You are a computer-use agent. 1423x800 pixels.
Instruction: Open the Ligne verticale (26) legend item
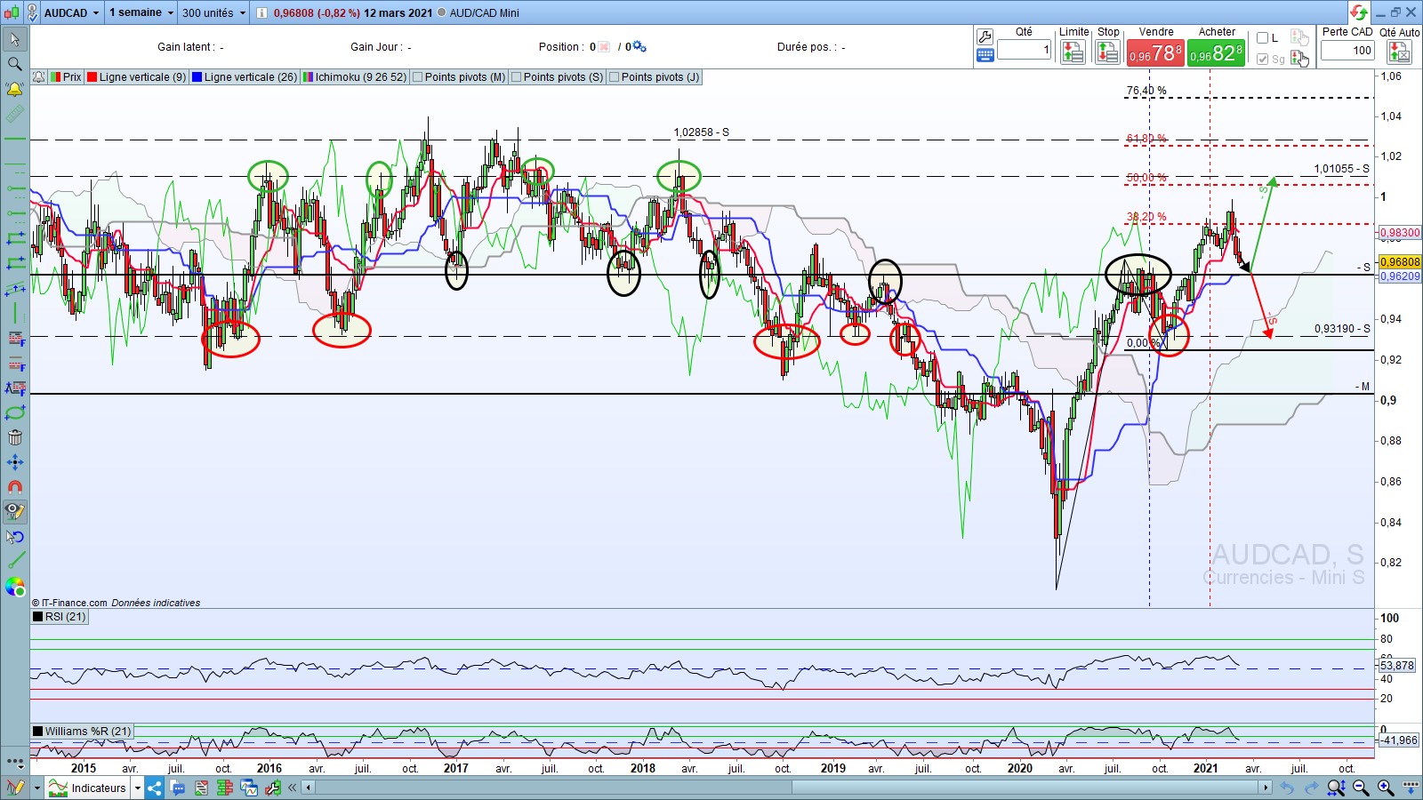coord(245,77)
